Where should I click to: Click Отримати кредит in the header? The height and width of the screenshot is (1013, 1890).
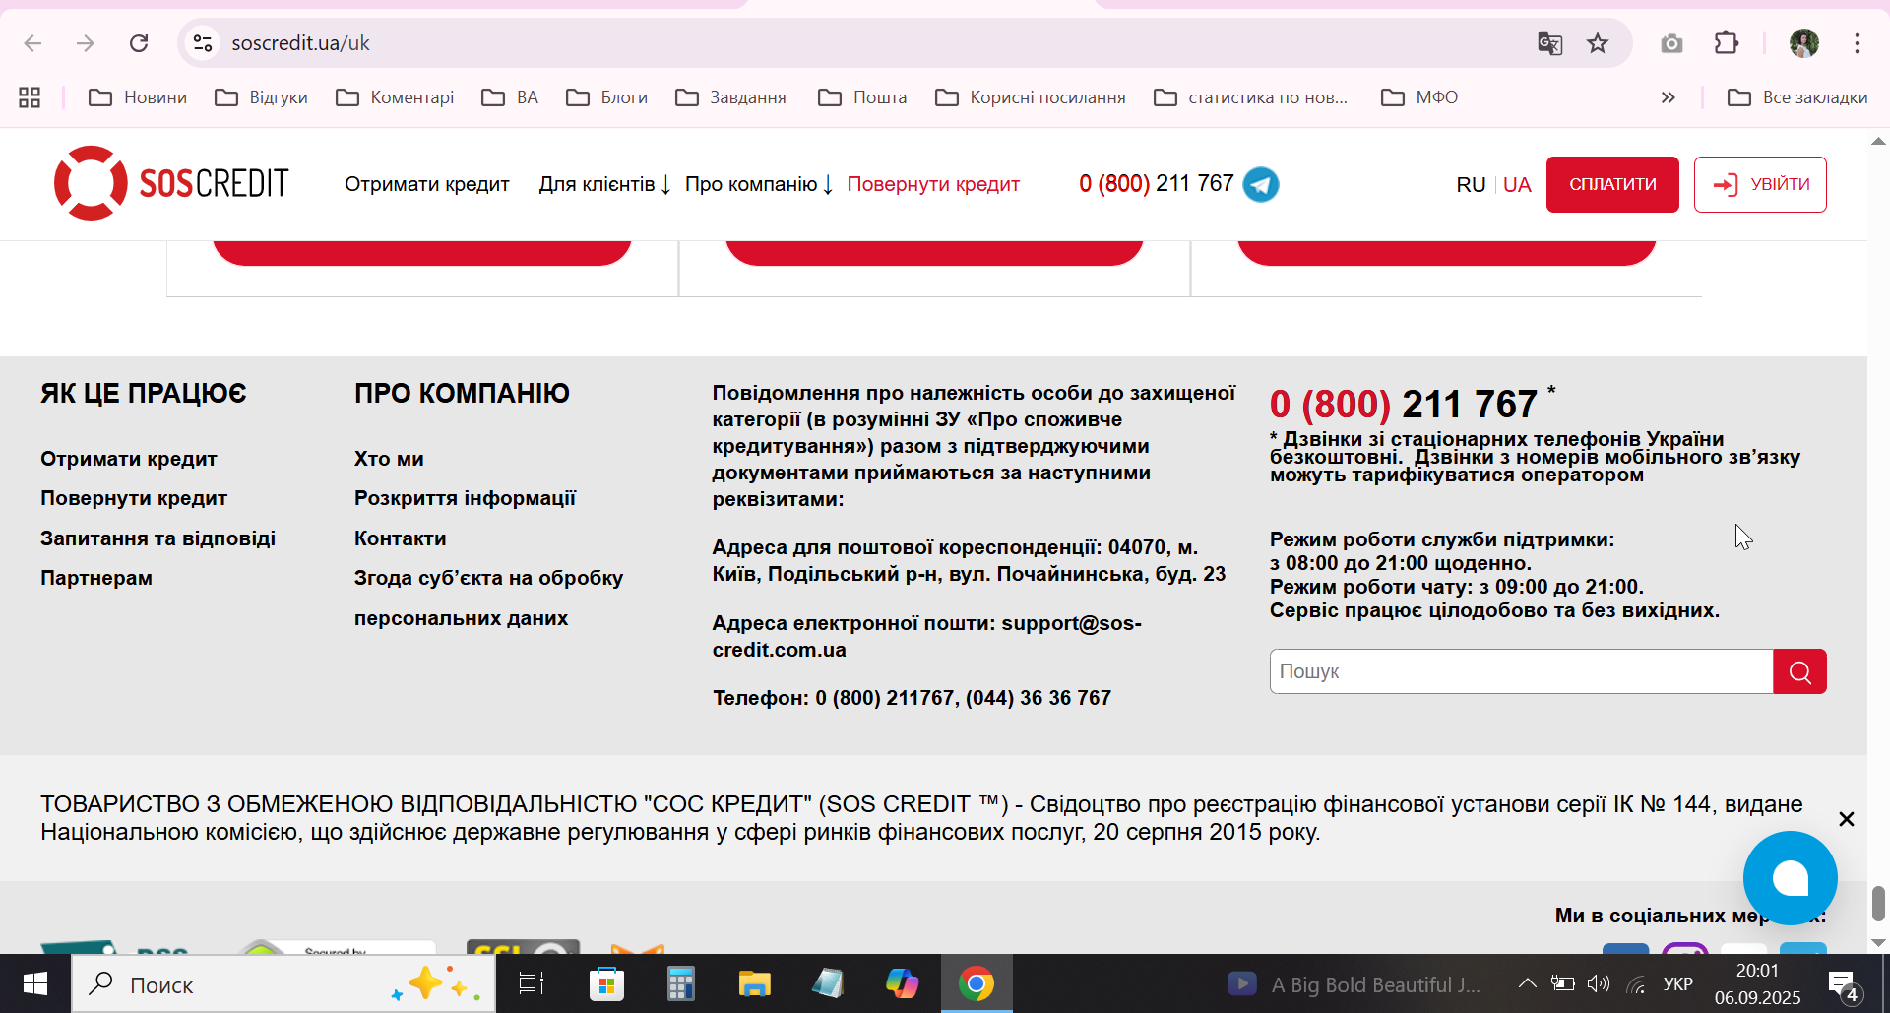(x=427, y=184)
